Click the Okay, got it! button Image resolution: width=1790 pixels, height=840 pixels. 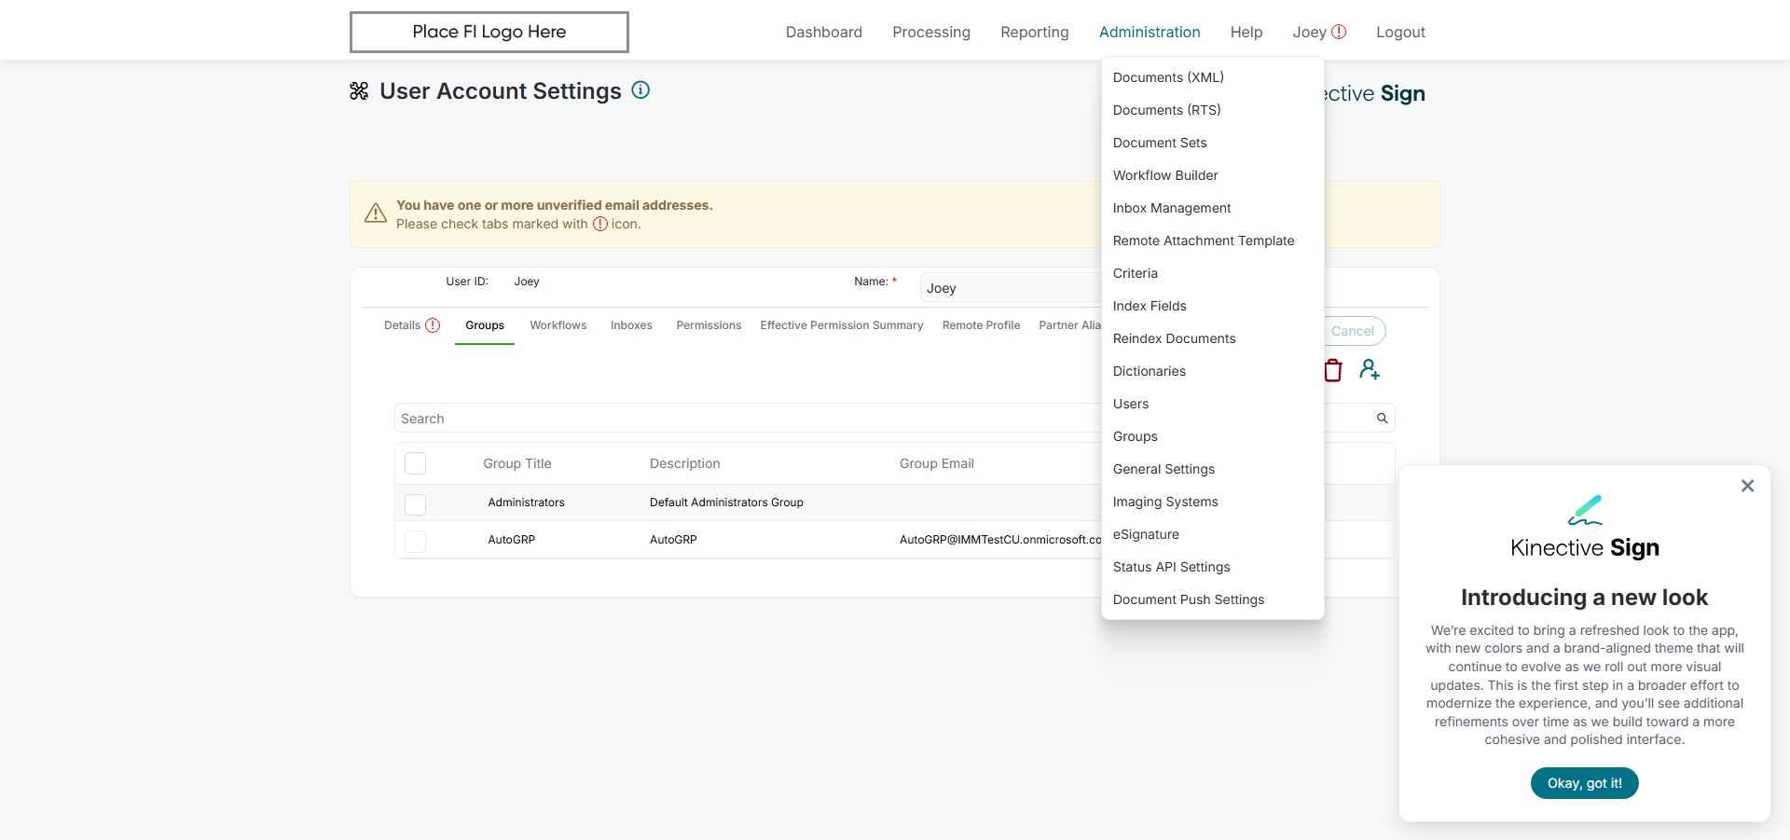[1584, 783]
